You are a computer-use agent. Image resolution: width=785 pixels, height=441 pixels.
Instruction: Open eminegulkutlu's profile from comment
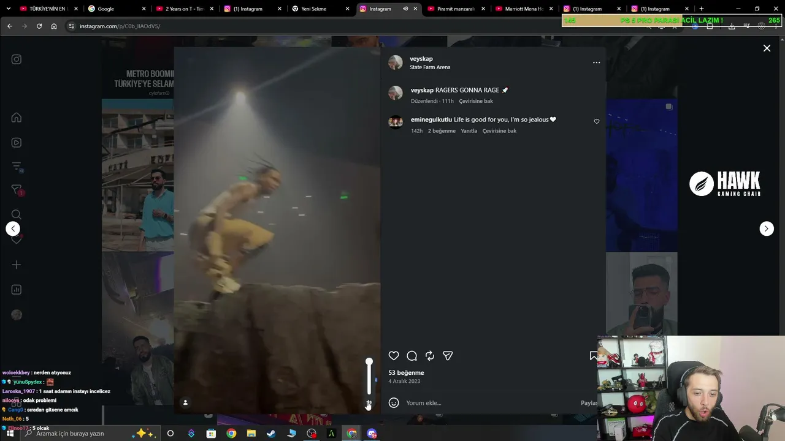click(431, 119)
